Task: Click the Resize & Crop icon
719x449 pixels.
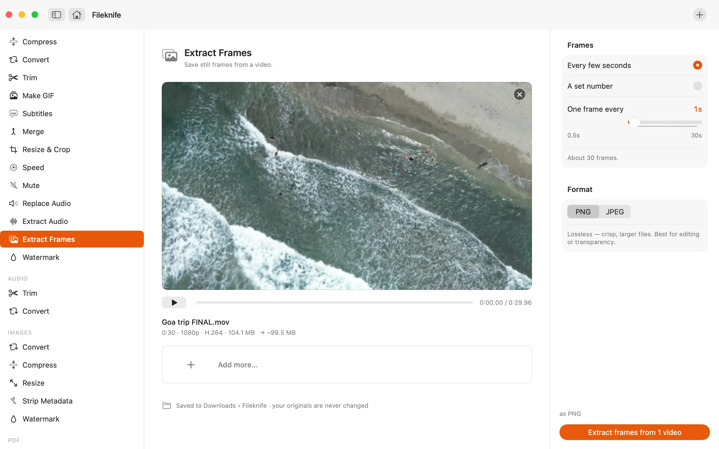Action: (x=13, y=149)
